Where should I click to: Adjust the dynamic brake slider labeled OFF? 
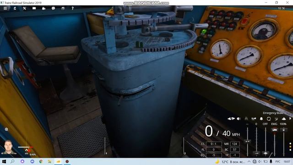[x=266, y=153]
